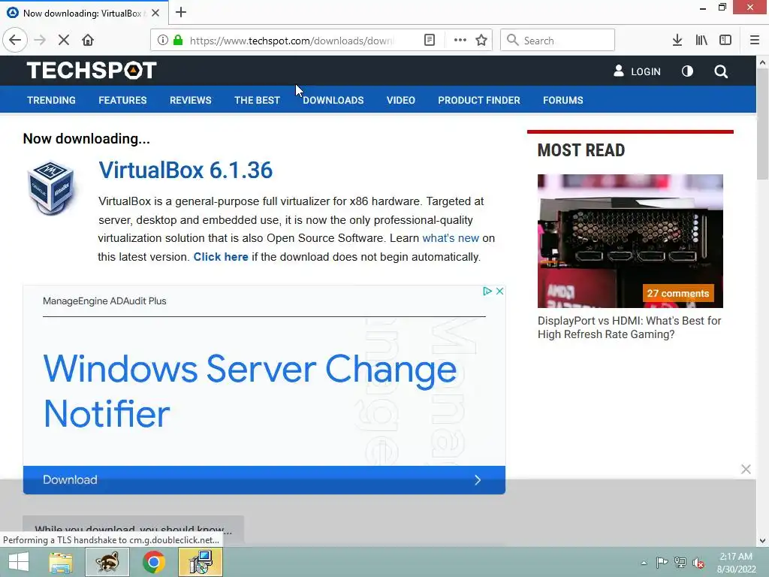Show hidden system tray icons
The height and width of the screenshot is (577, 769).
pyautogui.click(x=644, y=563)
